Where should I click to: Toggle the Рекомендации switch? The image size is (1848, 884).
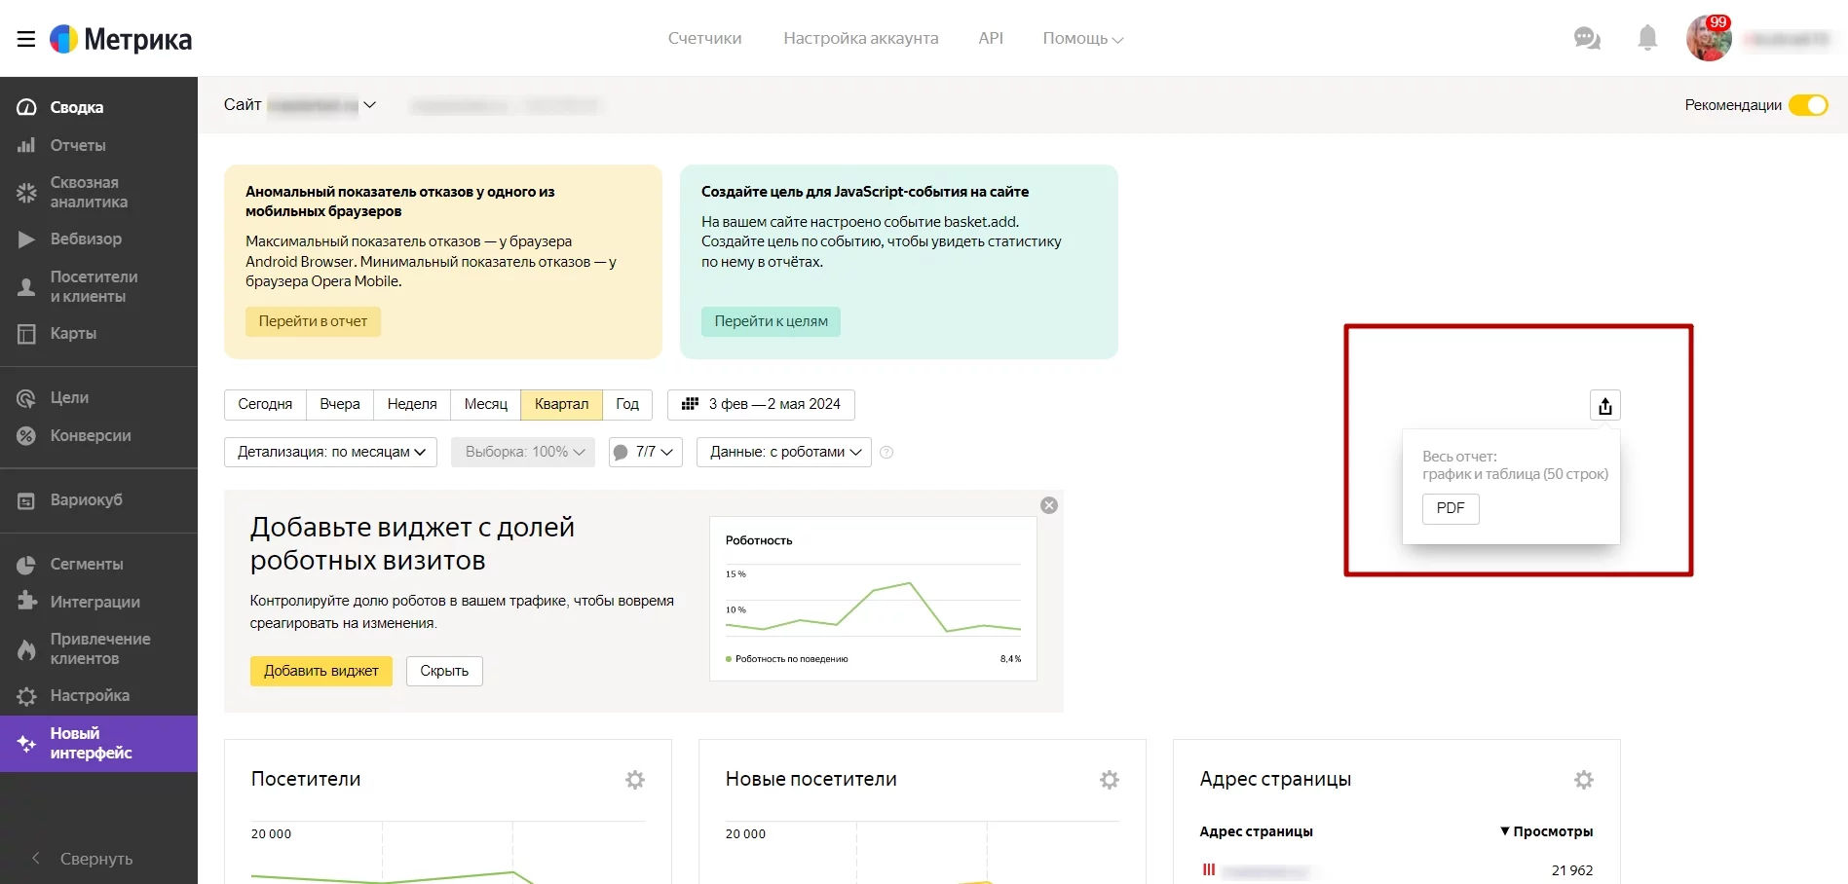(x=1809, y=105)
